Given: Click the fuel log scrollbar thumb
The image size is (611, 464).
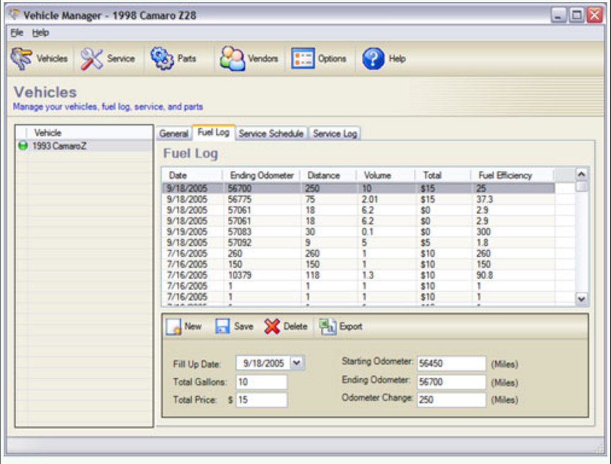Looking at the screenshot, I should pyautogui.click(x=582, y=187).
